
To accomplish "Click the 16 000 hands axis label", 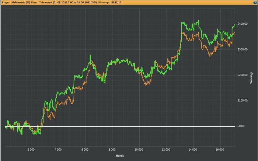I will click(220, 150).
